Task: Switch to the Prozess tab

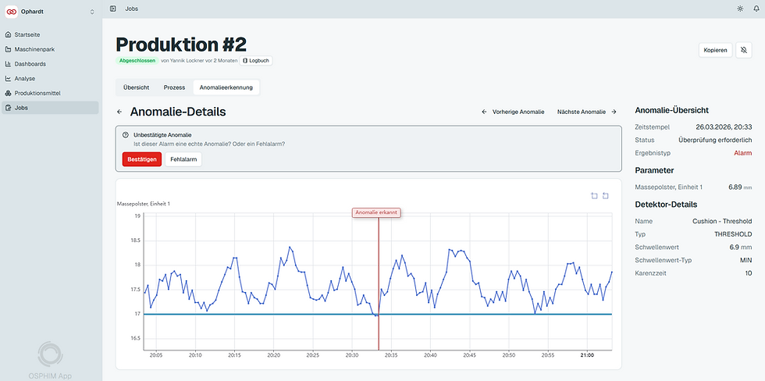Action: click(x=174, y=87)
